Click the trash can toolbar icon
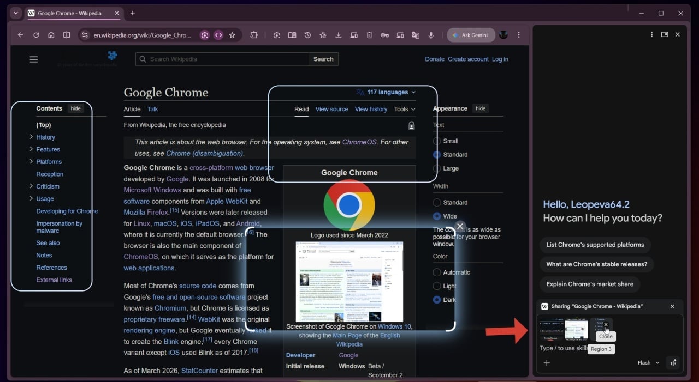 click(369, 35)
